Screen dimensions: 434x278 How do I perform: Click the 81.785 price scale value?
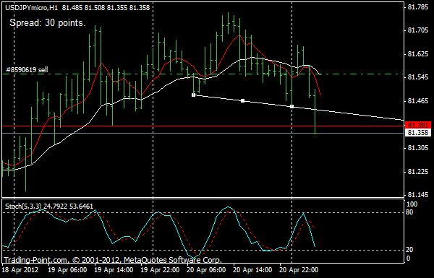coord(418,7)
